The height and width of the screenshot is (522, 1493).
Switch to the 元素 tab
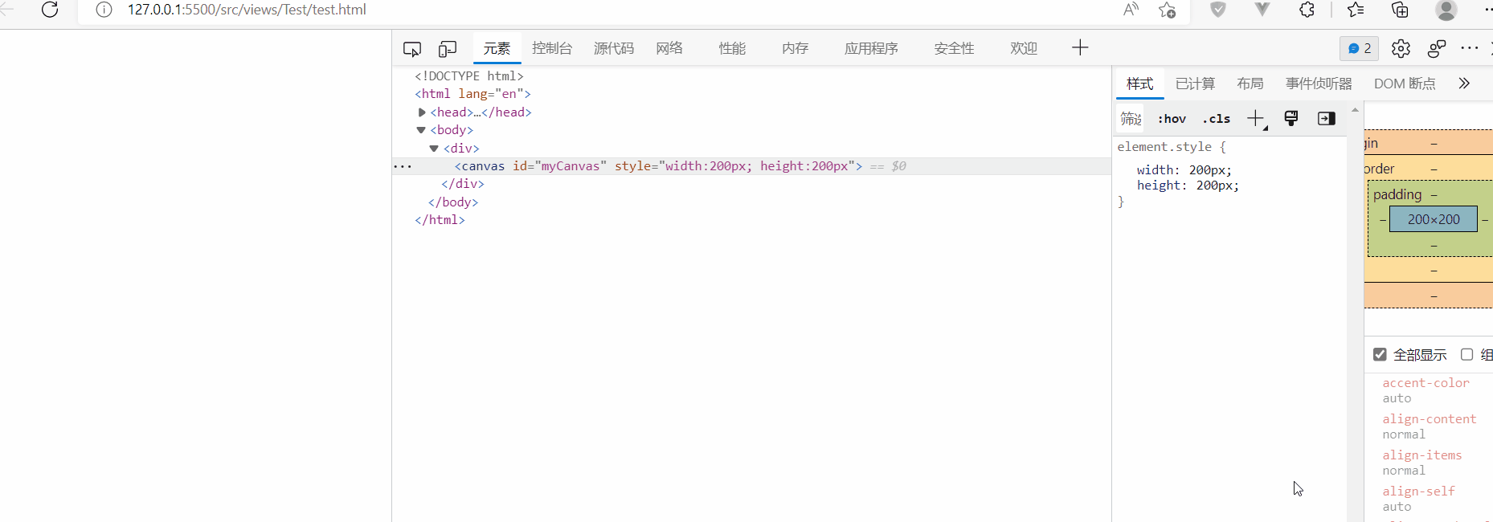tap(497, 48)
